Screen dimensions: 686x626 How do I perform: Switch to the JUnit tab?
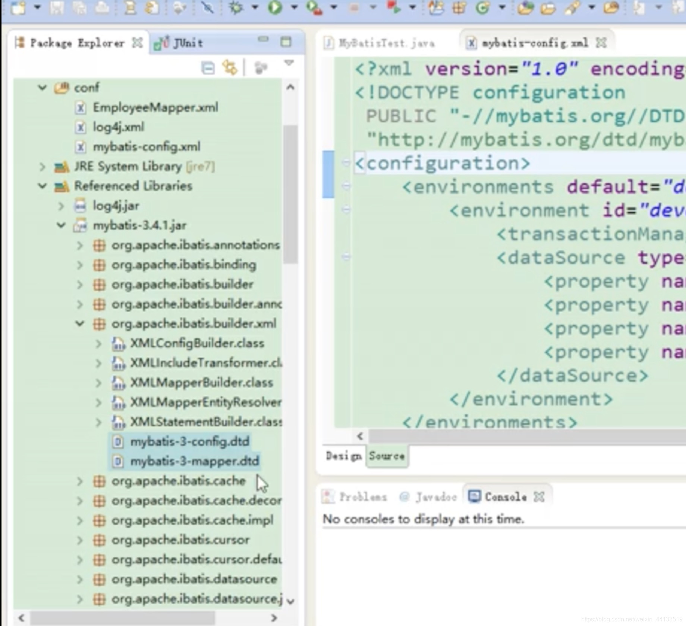pos(179,43)
